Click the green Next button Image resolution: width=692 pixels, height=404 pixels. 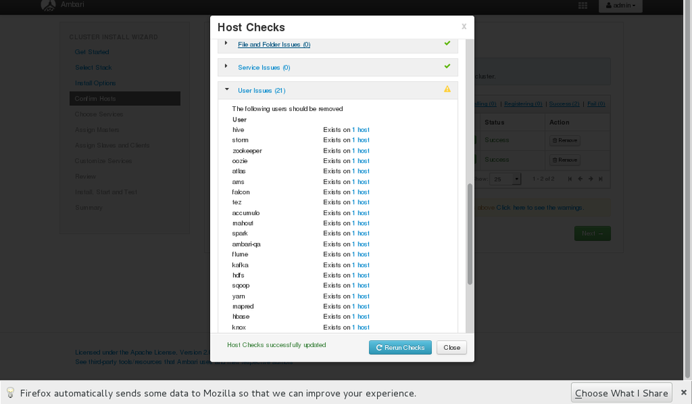592,233
